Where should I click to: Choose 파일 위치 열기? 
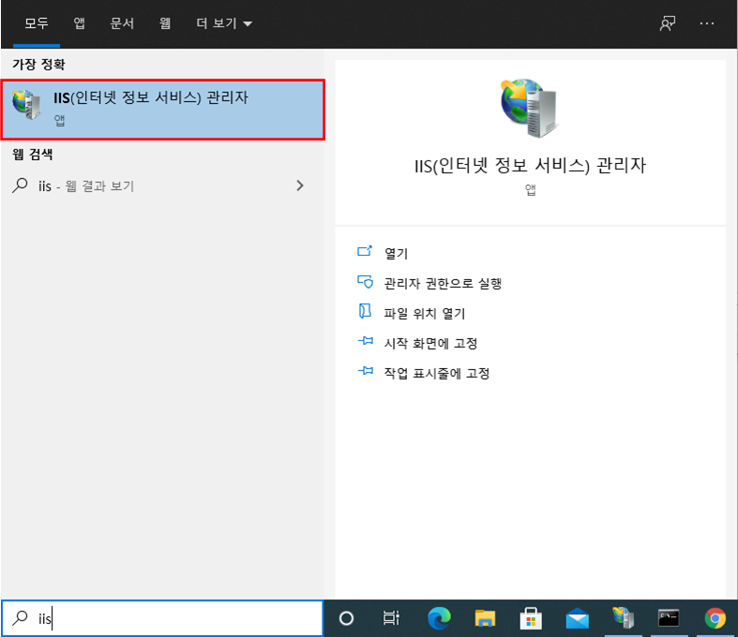coord(425,314)
